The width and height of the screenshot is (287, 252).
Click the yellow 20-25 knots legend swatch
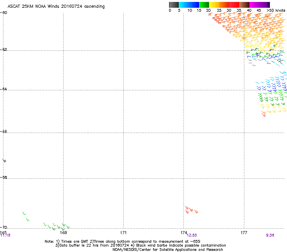(214, 5)
